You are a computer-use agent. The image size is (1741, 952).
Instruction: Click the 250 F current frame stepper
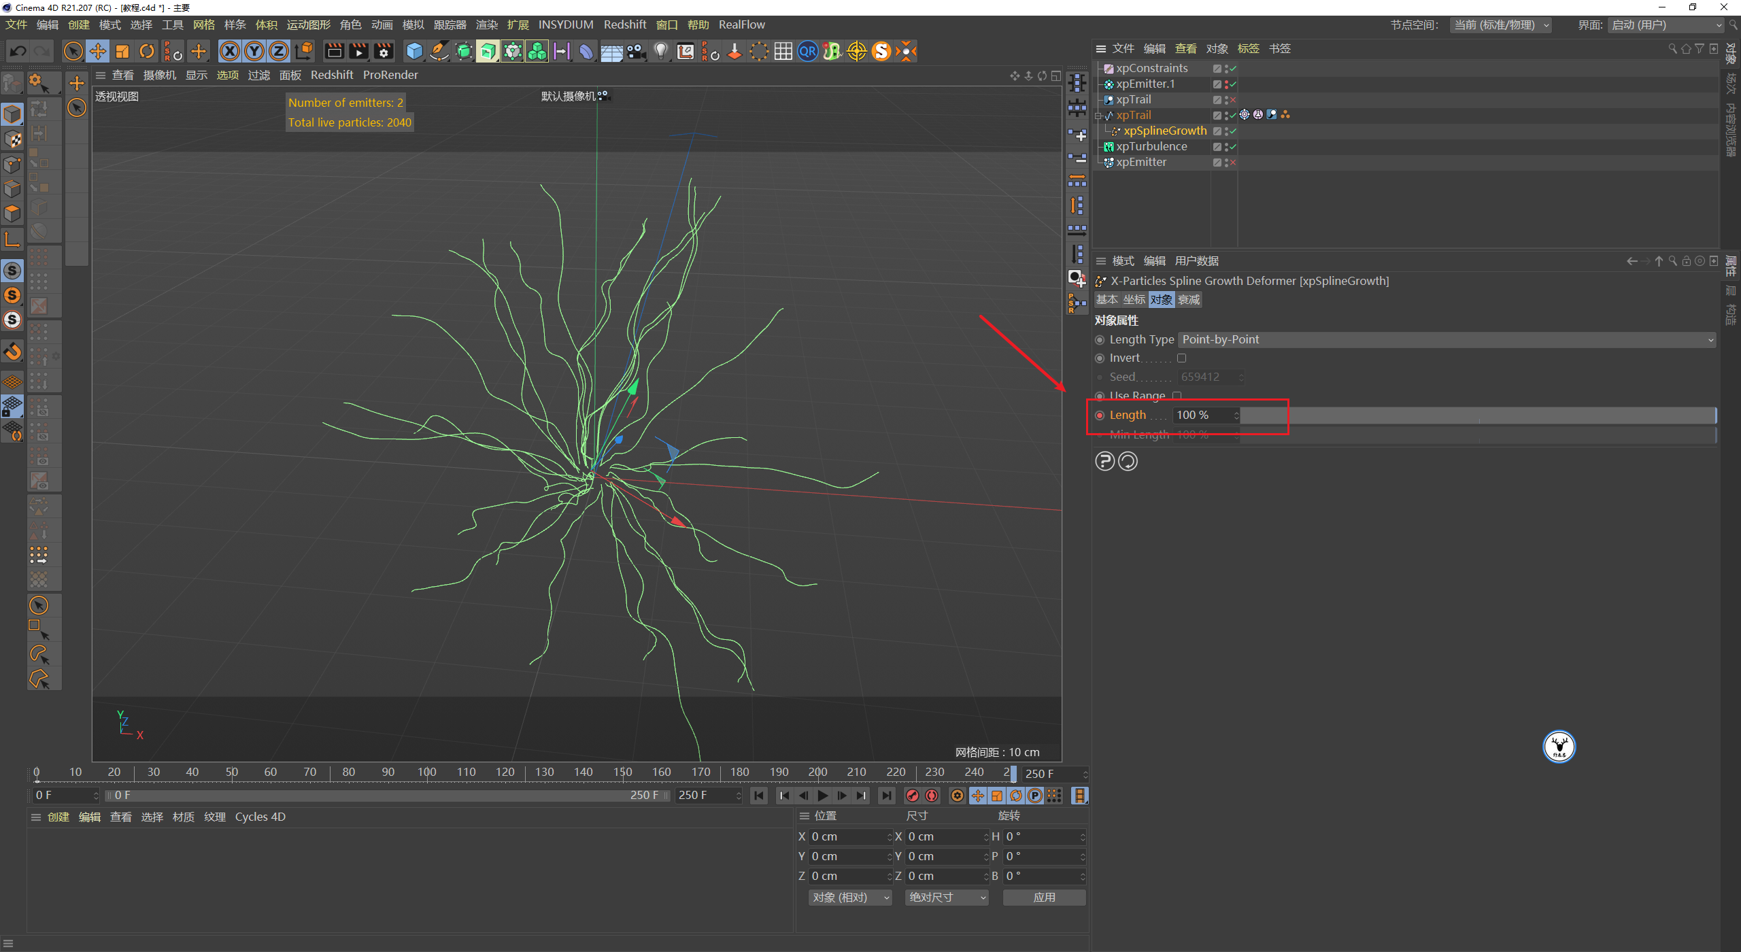pos(1085,774)
